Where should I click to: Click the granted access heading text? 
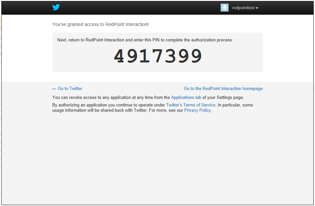(100, 24)
